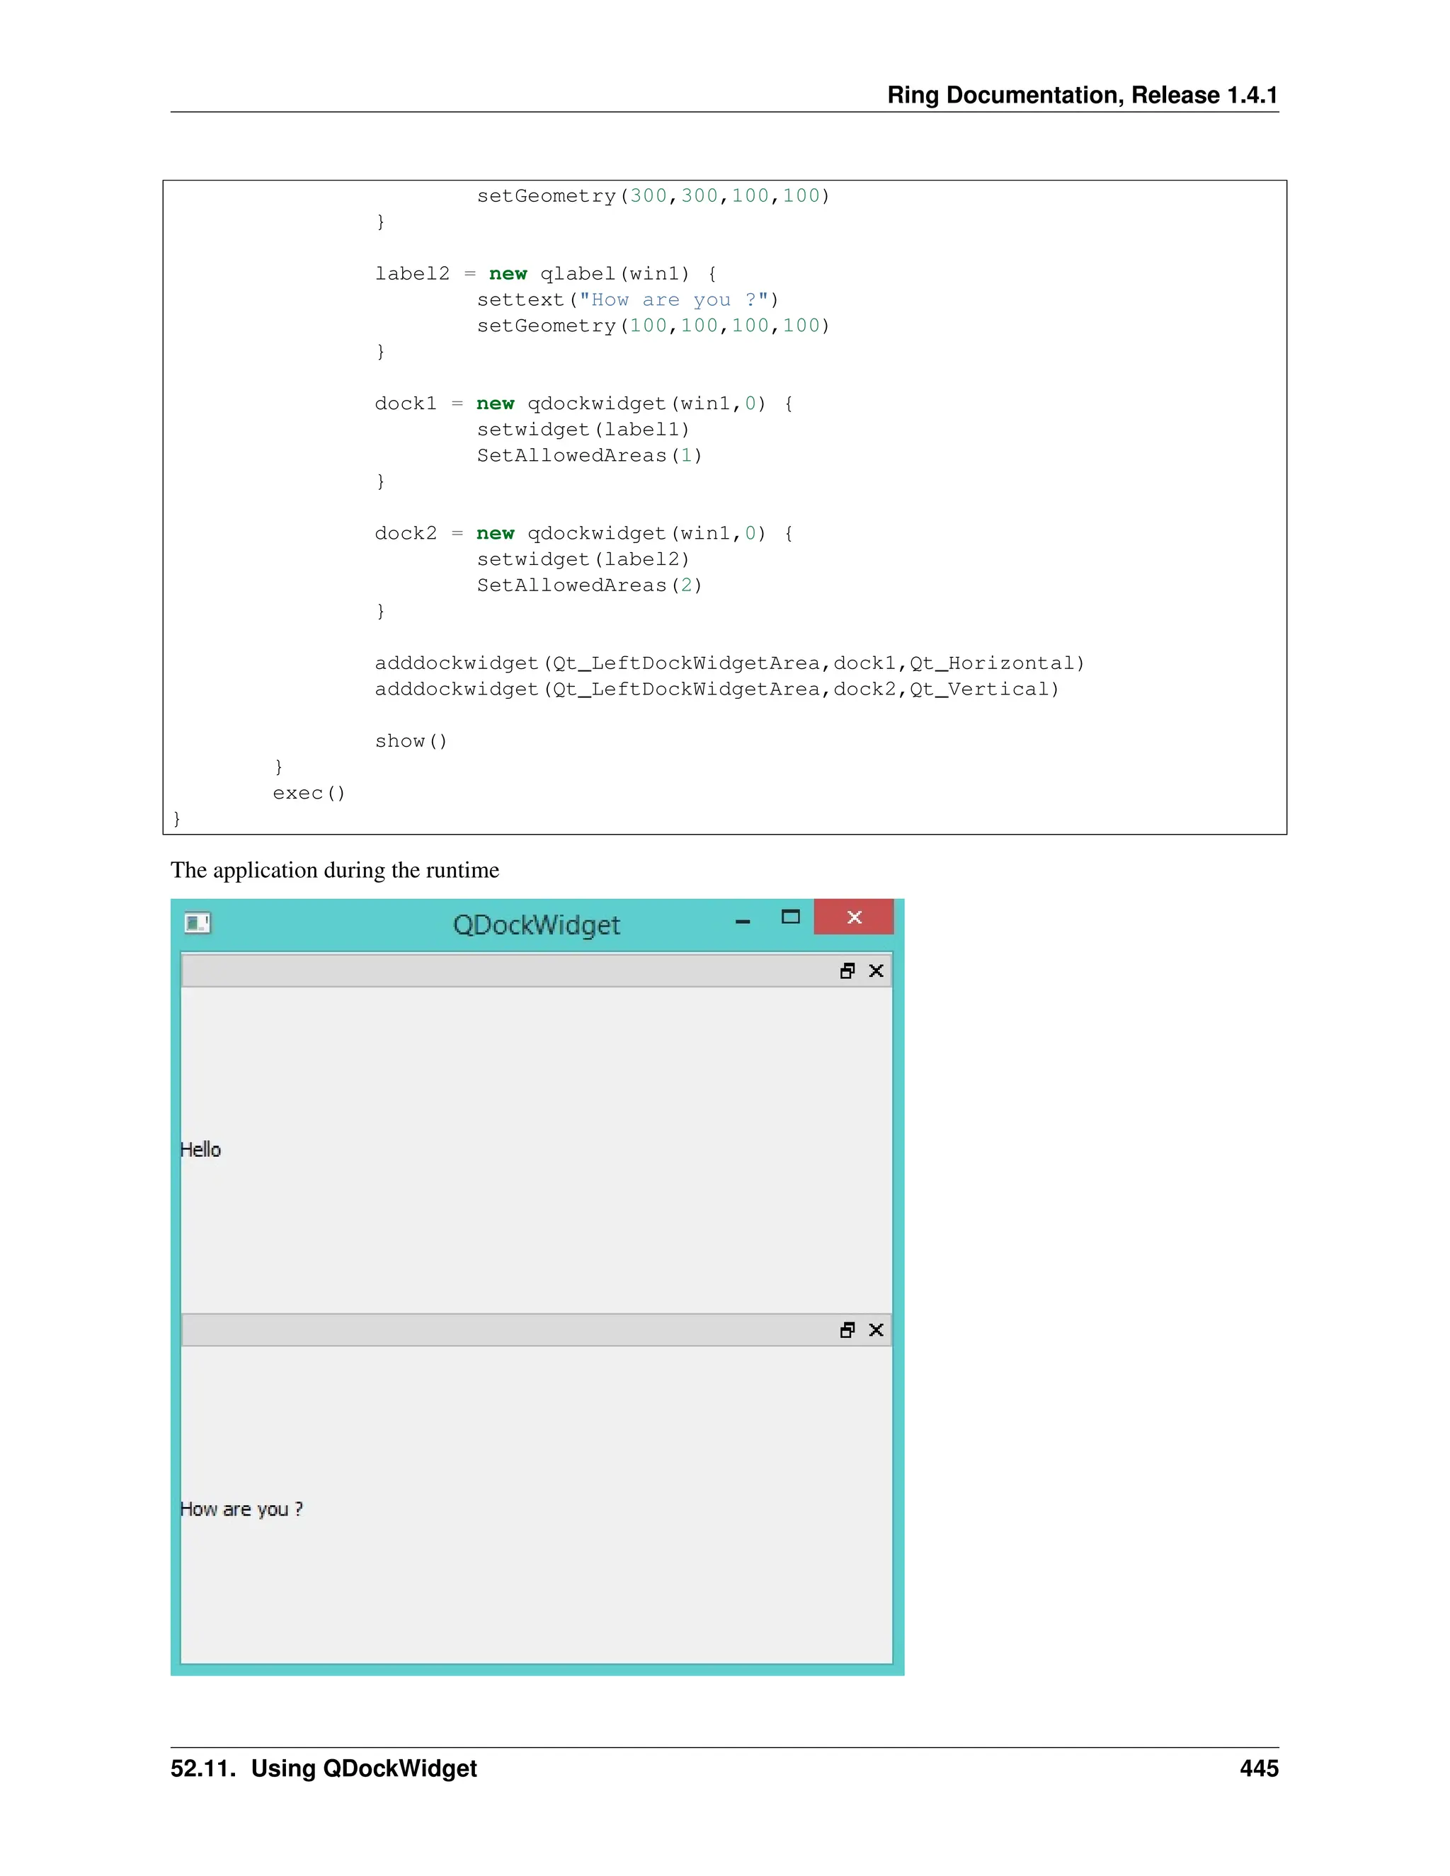
Task: Click the QDockWidget window title text
Action: click(536, 925)
